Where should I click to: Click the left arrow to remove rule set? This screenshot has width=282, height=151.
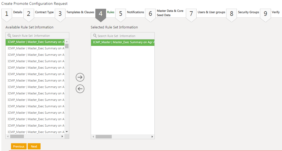click(80, 89)
